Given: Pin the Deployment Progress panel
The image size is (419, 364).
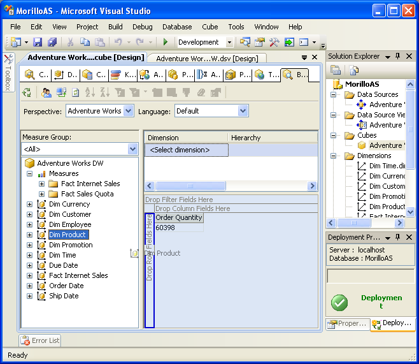Looking at the screenshot, I should click(397, 237).
